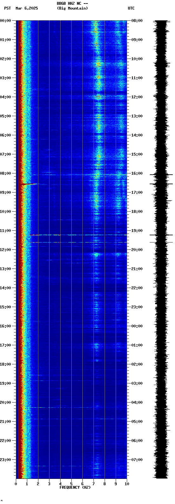The image size is (175, 504).
Task: Click the "2" frequency tick label
Action: pos(38,484)
